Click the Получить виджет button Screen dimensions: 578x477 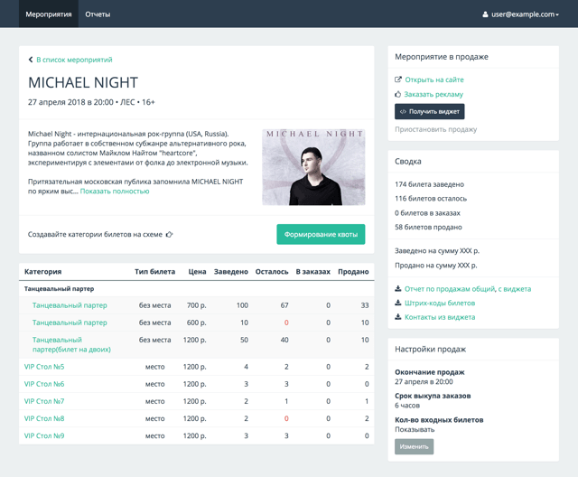(x=429, y=112)
